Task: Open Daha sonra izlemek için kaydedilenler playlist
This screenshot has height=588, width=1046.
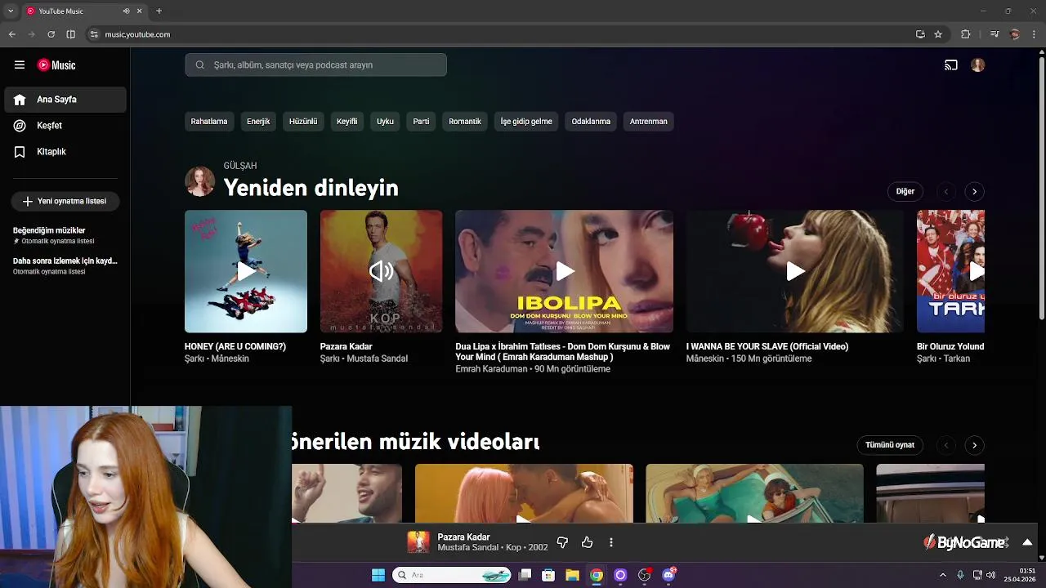Action: coord(65,265)
